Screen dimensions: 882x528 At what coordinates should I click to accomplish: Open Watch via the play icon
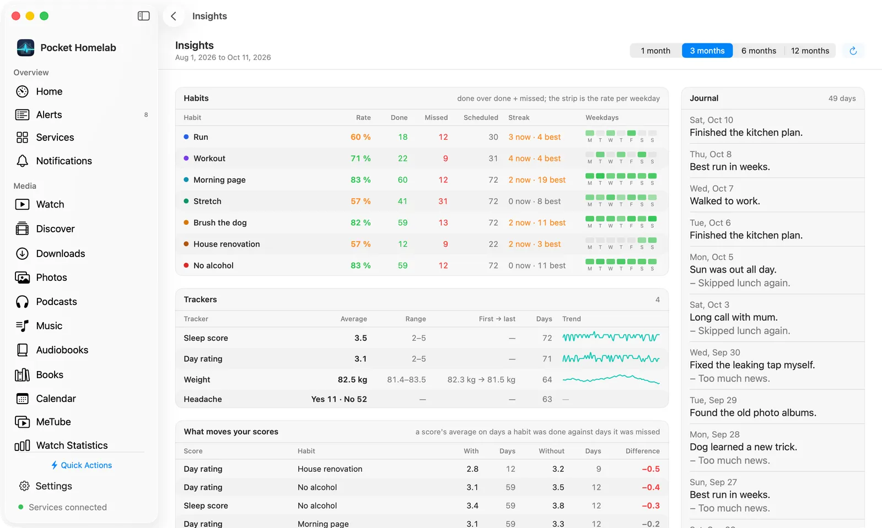(x=22, y=204)
